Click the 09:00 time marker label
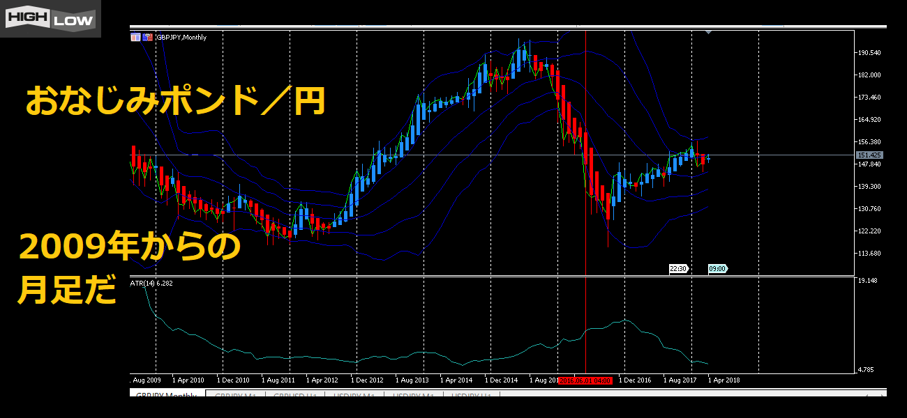The width and height of the screenshot is (907, 418). click(718, 268)
